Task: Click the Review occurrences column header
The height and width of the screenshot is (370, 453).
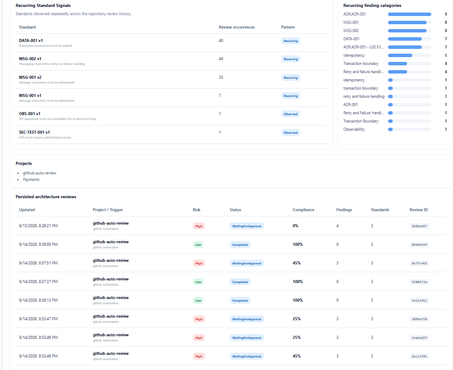Action: (x=237, y=27)
